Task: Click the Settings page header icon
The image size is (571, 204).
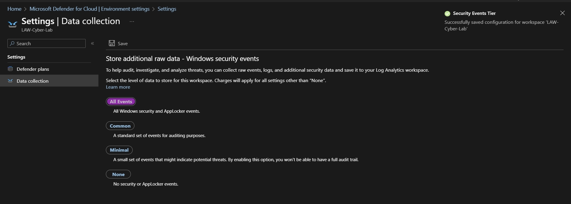Action: [12, 24]
